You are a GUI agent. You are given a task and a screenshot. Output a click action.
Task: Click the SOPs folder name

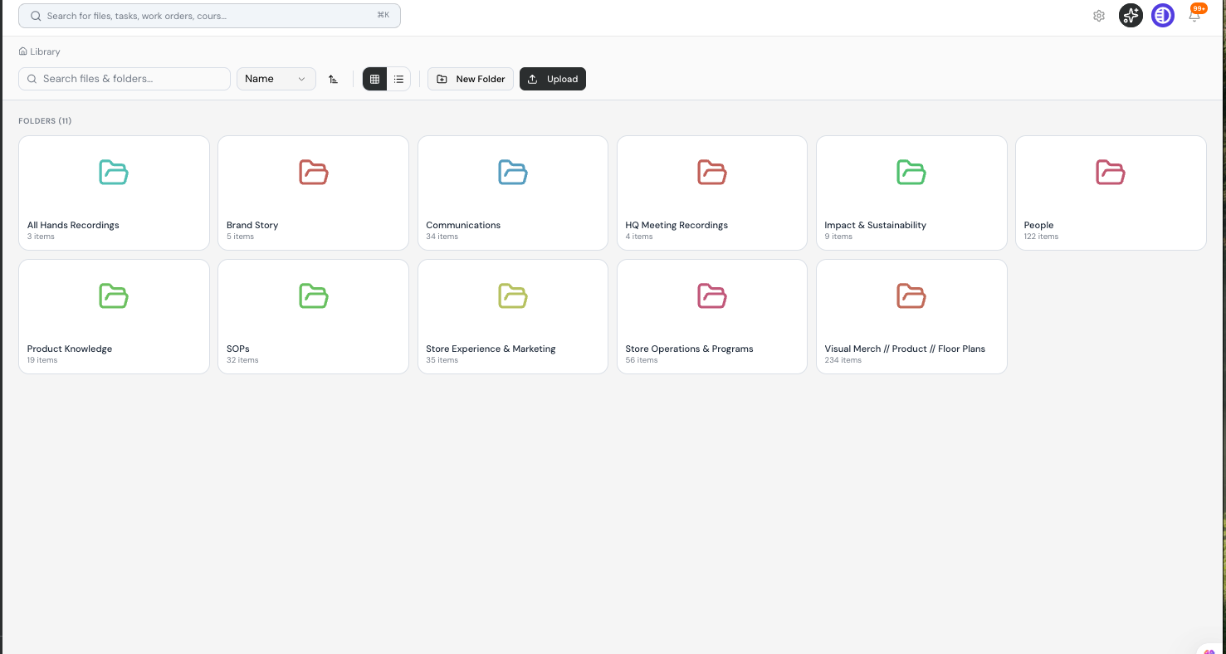[238, 349]
